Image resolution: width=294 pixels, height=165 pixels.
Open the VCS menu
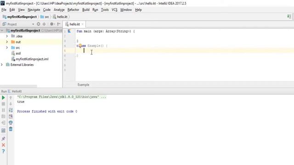coord(114,10)
